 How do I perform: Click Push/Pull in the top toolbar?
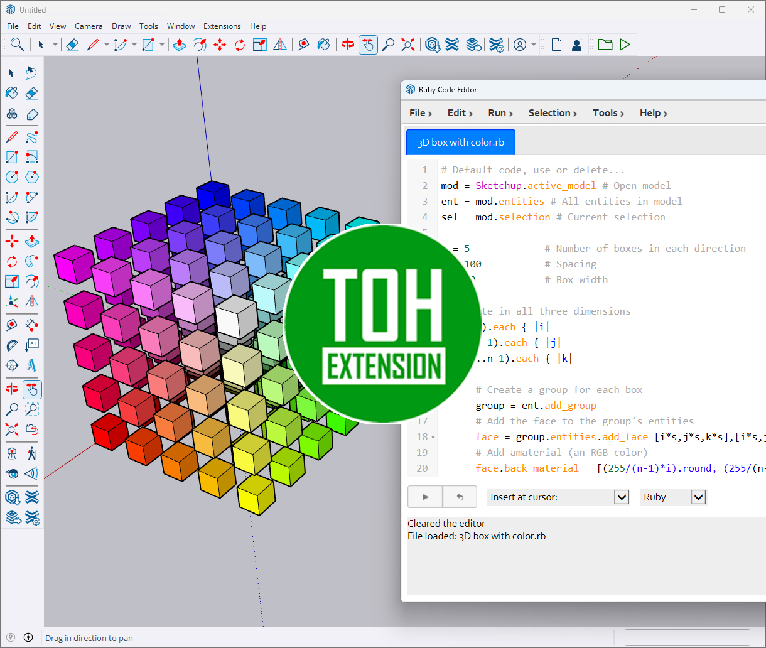pyautogui.click(x=180, y=45)
